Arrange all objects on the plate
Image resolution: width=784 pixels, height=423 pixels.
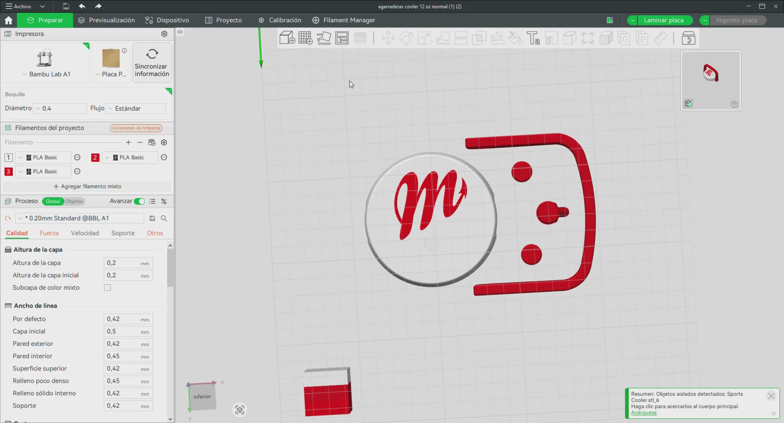click(342, 38)
